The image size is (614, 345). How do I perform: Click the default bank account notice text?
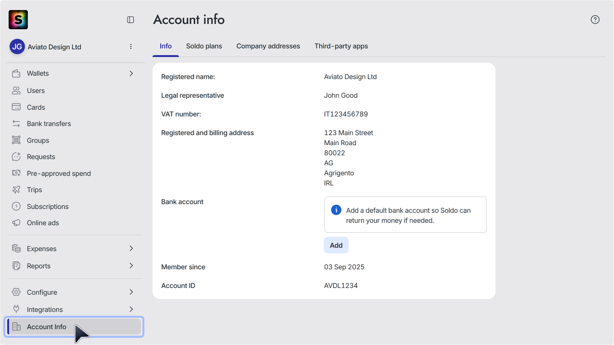coord(408,216)
